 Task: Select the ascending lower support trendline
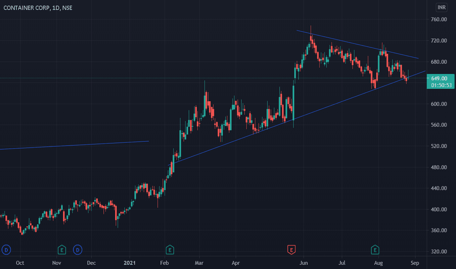click(x=296, y=118)
